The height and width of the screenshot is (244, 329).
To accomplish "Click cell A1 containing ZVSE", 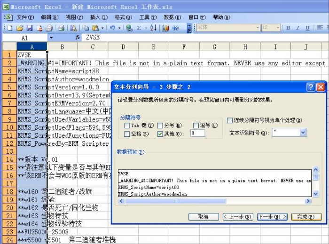I will click(x=32, y=55).
